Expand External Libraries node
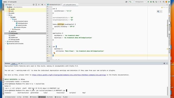This screenshot has height=98, width=174. click(x=5, y=41)
